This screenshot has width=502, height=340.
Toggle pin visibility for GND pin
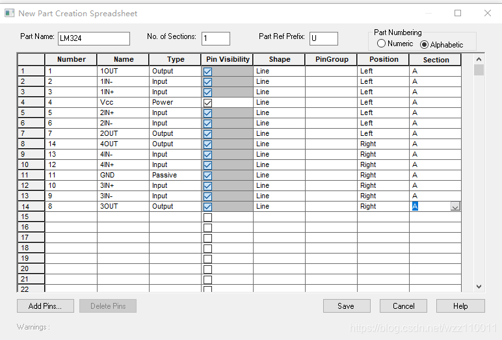tap(208, 176)
